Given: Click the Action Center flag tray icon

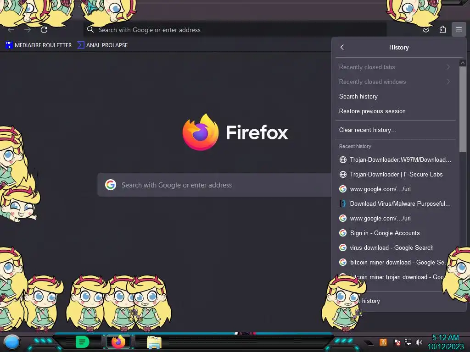Looking at the screenshot, I should (x=397, y=342).
